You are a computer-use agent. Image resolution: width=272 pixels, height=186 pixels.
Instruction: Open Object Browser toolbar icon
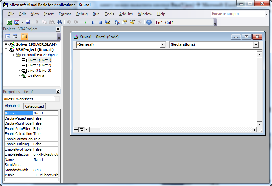coord(132,22)
